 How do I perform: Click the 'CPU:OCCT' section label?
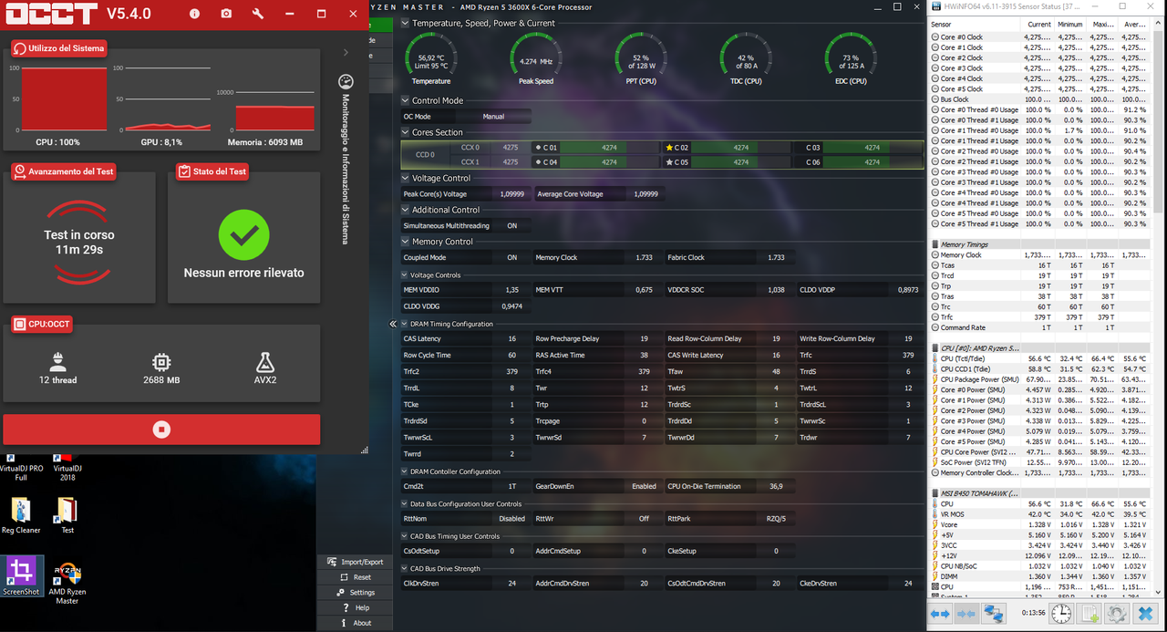pyautogui.click(x=42, y=324)
